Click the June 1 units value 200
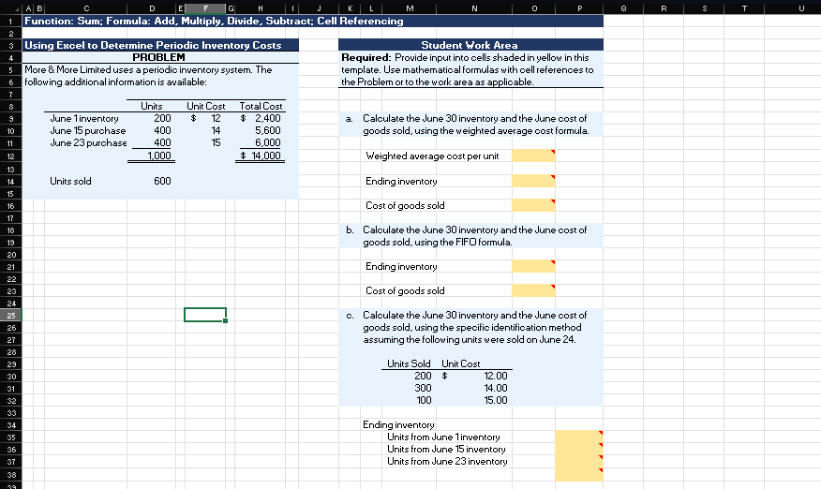Screen dimensions: 821x489 [x=162, y=118]
